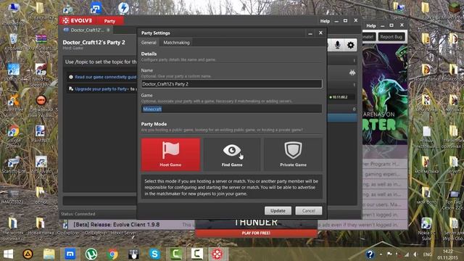The height and width of the screenshot is (261, 464).
Task: Open Help menu in the party window
Action: 325,21
